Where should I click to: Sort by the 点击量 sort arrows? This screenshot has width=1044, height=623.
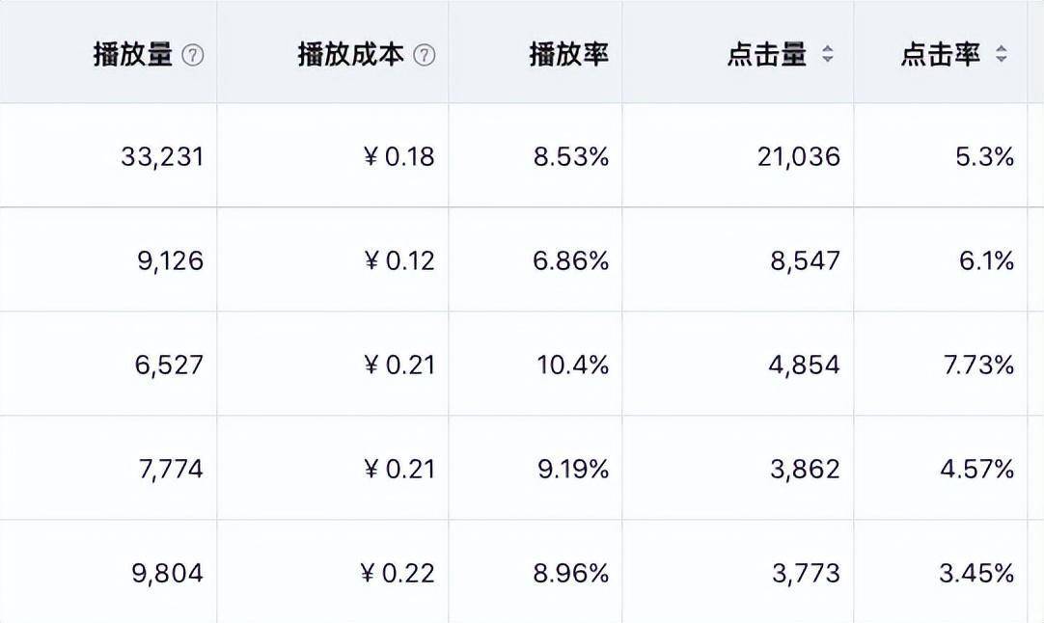pyautogui.click(x=828, y=54)
